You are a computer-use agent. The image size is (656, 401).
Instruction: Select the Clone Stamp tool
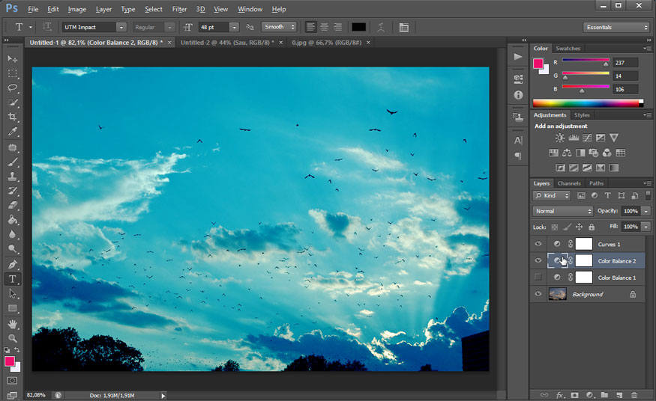(x=13, y=176)
